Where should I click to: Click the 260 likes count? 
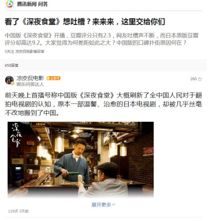coord(194,79)
